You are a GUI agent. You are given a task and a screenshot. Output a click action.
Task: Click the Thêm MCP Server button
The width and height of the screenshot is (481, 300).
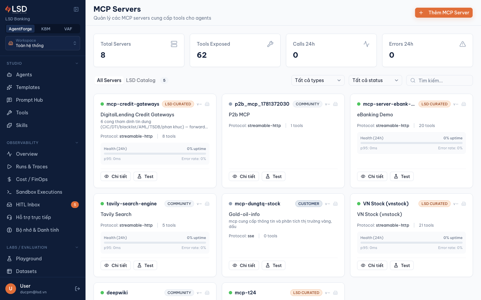coord(444,13)
